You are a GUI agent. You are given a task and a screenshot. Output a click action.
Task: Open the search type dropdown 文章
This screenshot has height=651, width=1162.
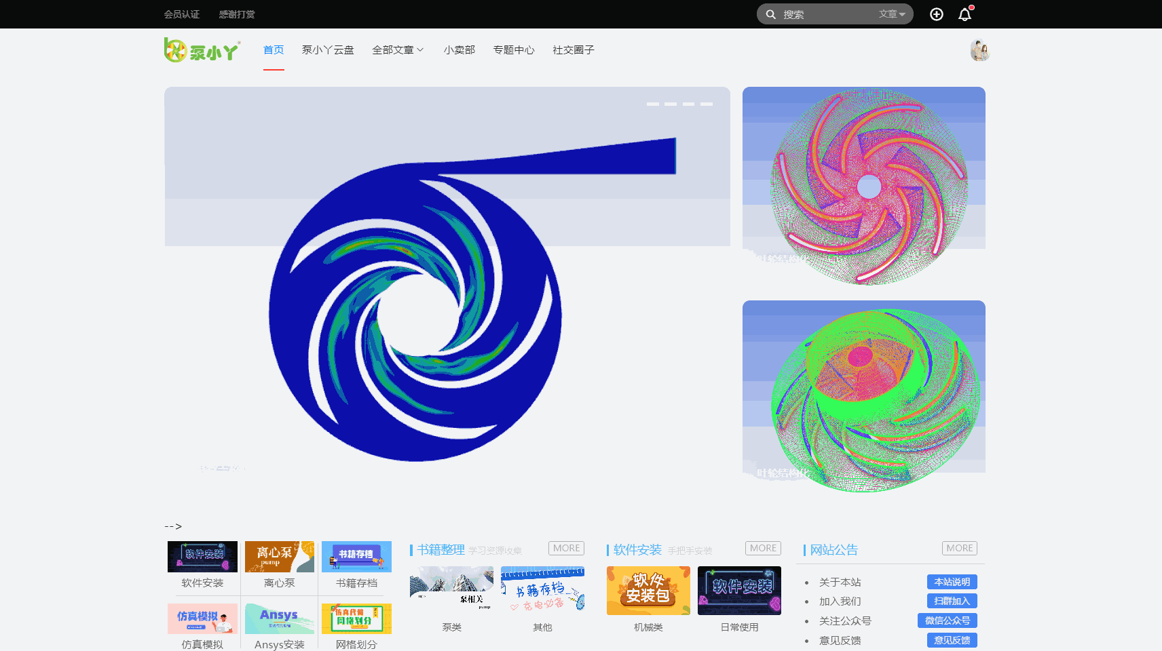(892, 14)
